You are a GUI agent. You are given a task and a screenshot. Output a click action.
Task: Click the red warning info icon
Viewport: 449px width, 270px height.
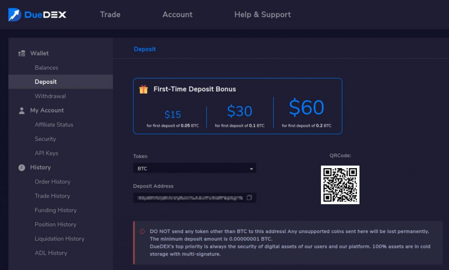click(142, 232)
